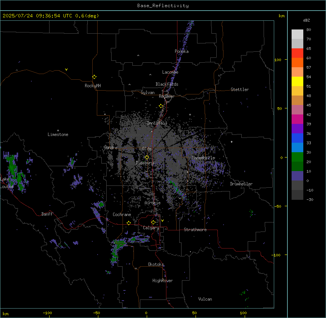Image resolution: width=326 pixels, height=318 pixels.
Task: Click the ThreeHills town label
Action: click(x=203, y=158)
